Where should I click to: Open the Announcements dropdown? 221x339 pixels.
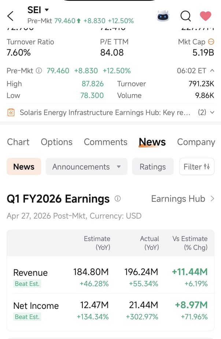pyautogui.click(x=86, y=167)
